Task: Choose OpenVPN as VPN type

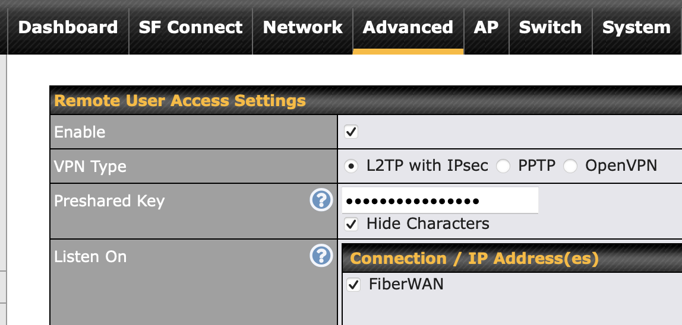Action: coord(570,166)
